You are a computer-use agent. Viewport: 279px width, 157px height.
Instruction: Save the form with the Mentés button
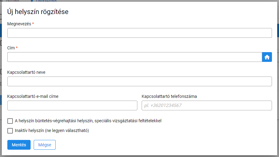coord(19,145)
